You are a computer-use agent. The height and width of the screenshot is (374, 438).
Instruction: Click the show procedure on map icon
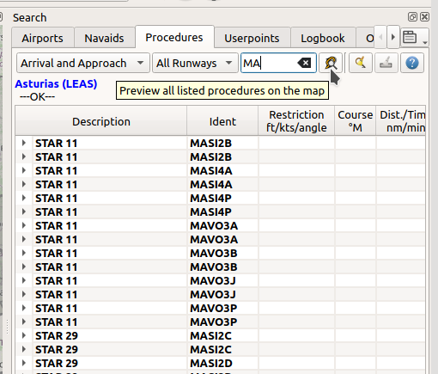coord(361,63)
